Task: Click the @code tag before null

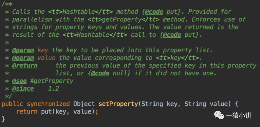Action: tap(100, 73)
